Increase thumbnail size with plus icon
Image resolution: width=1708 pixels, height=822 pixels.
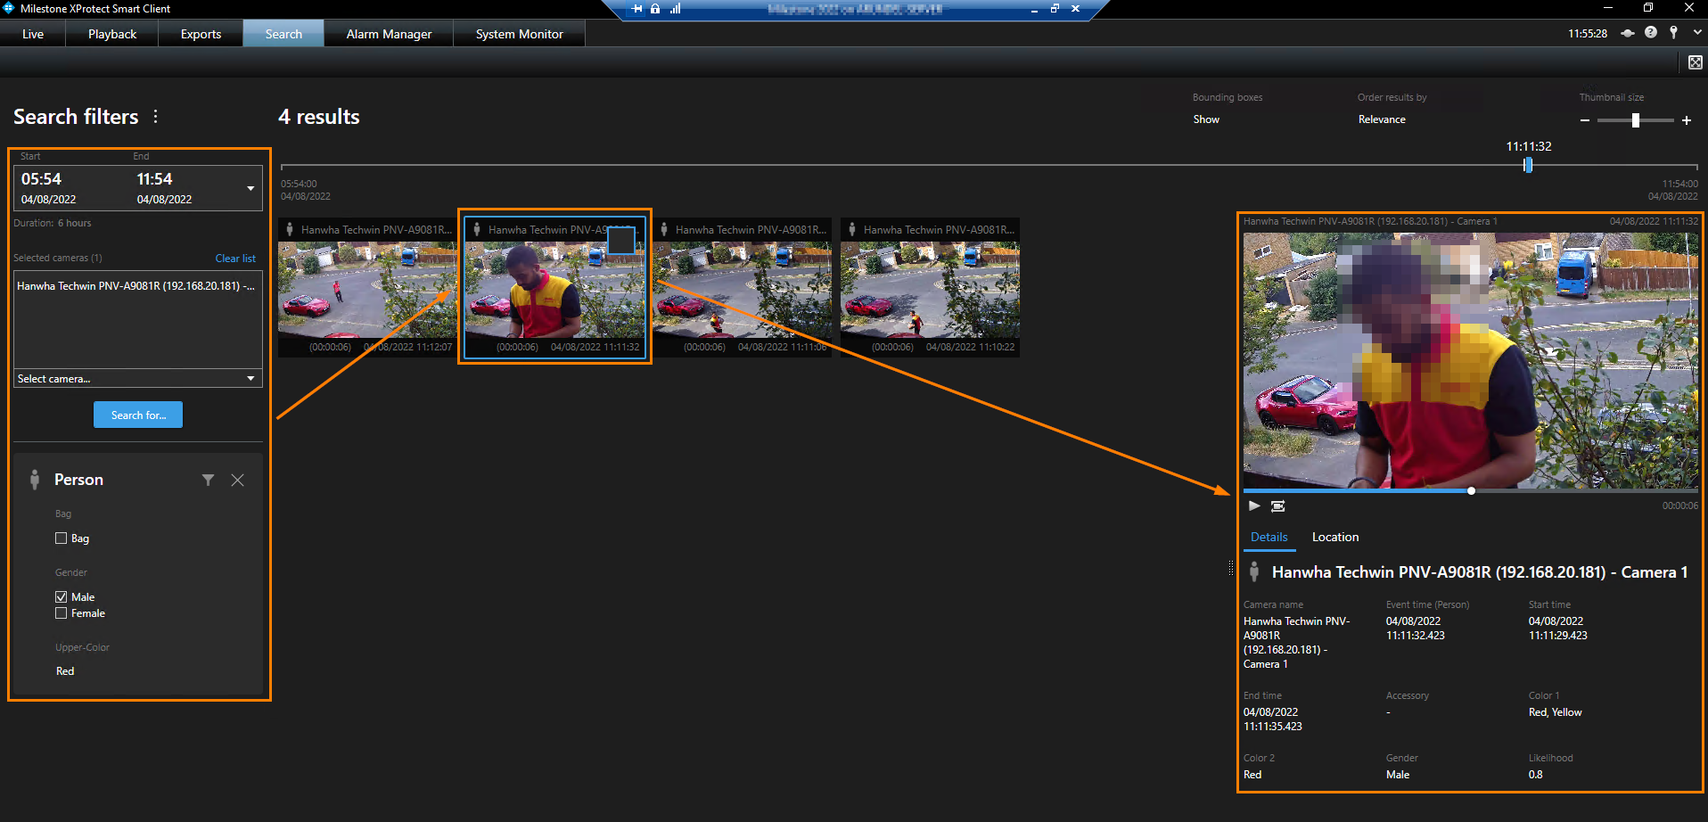[1687, 120]
